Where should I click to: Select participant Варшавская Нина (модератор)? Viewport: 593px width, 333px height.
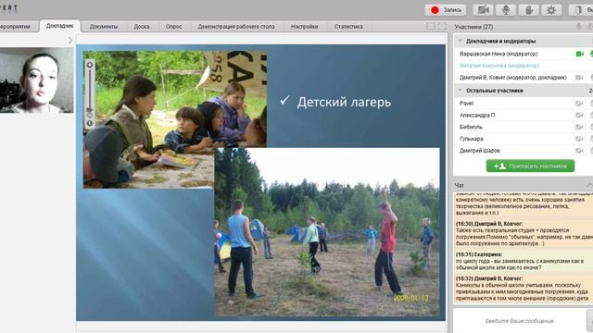498,54
